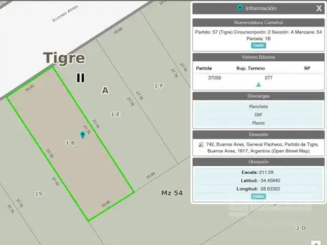This screenshot has height=245, width=327.
Task: Select parcel label 2 D
Action: [x=301, y=228]
